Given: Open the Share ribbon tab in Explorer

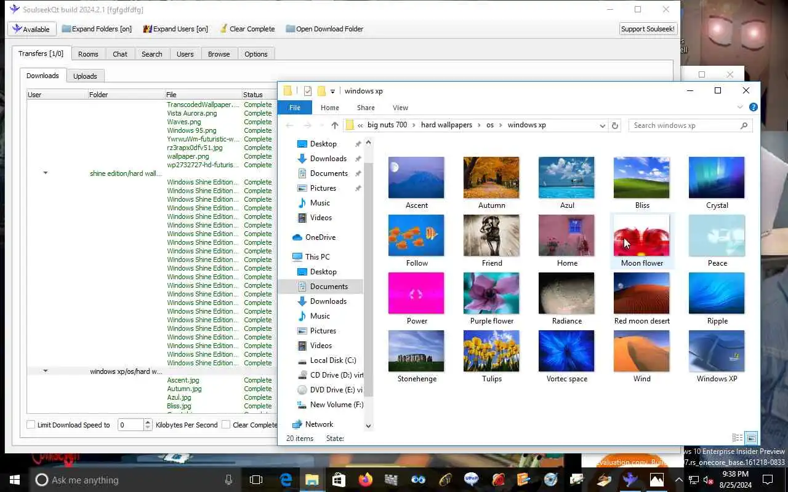Looking at the screenshot, I should 366,108.
